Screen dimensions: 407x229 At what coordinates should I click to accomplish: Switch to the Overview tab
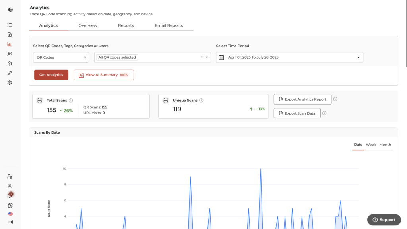click(88, 25)
